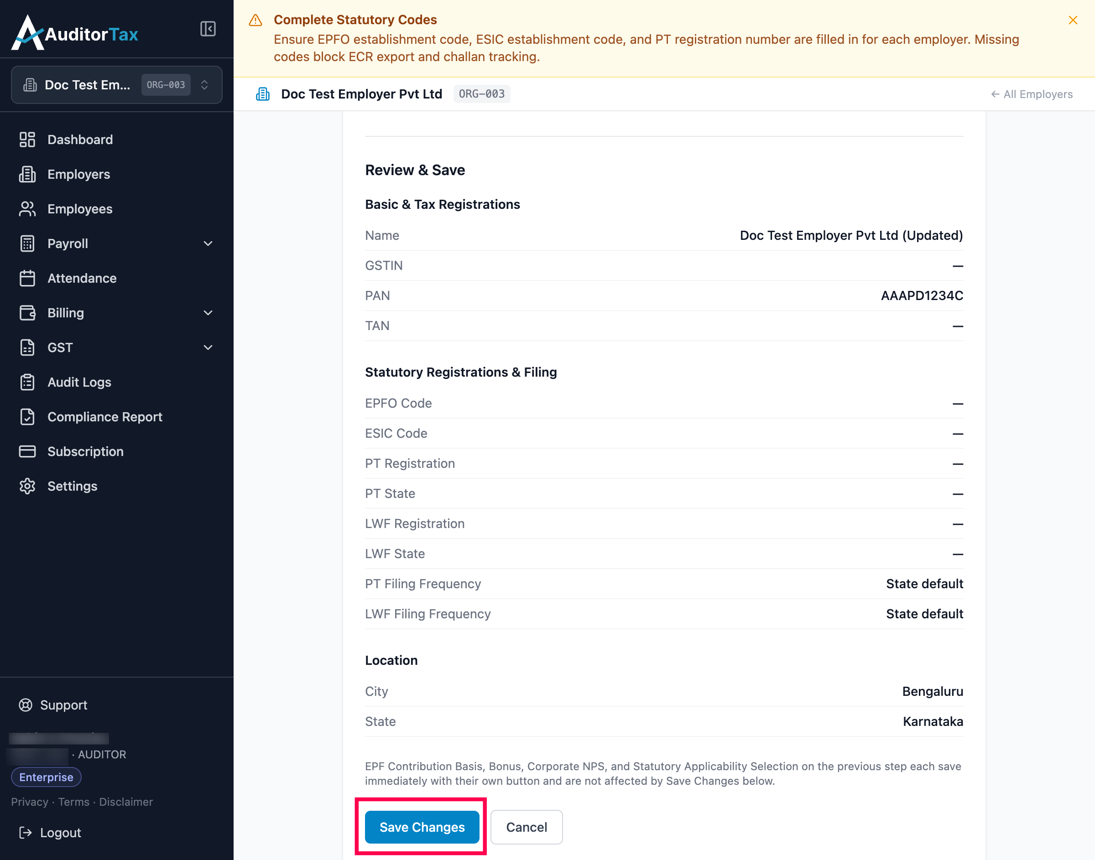Expand the Payroll submenu chevron
The image size is (1095, 860).
[208, 243]
